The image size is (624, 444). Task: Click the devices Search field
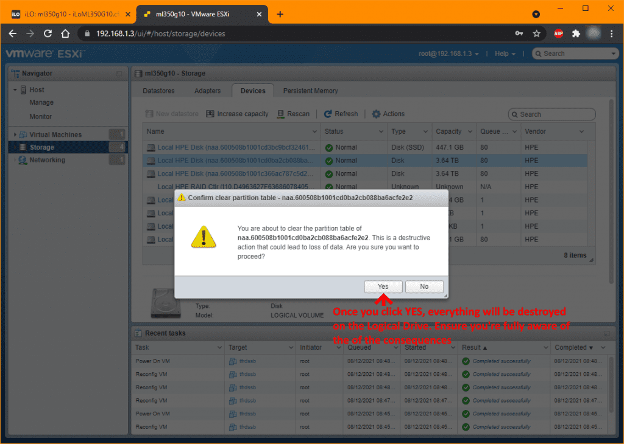(555, 114)
